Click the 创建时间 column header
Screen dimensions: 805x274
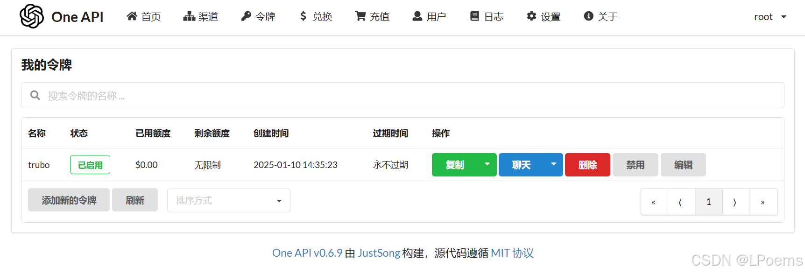271,133
